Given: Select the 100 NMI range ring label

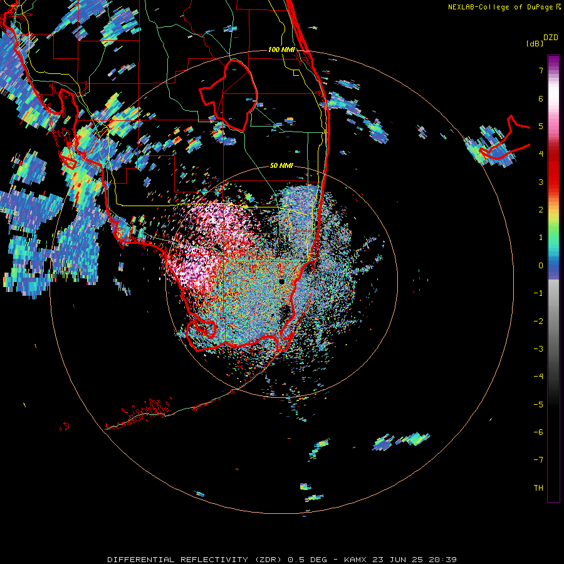Looking at the screenshot, I should coord(281,50).
